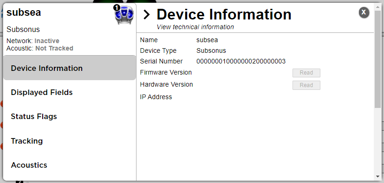The image size is (384, 183).
Task: Collapse the panel using the chevron arrow
Action: tap(146, 15)
